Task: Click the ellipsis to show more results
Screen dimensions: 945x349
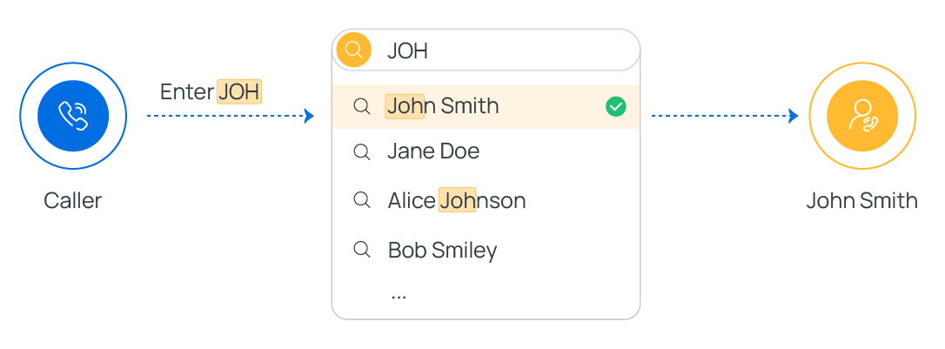Action: pyautogui.click(x=399, y=294)
